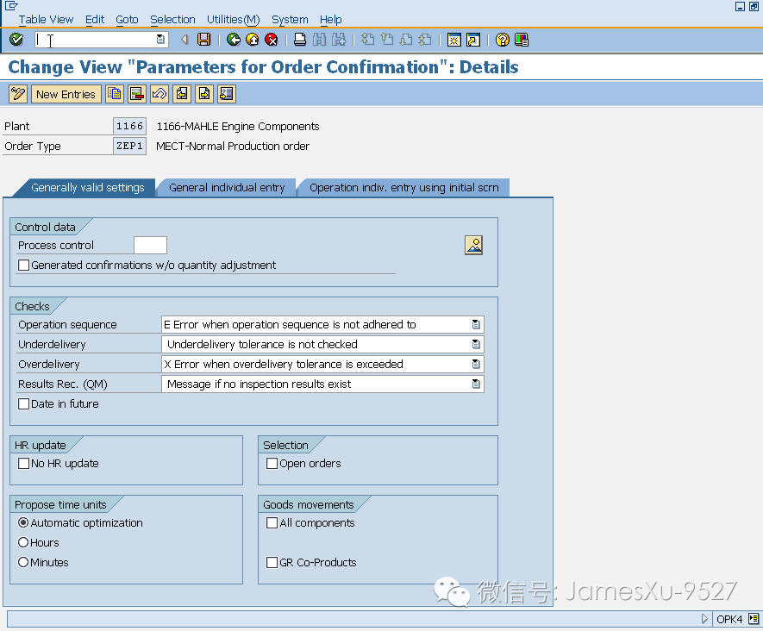Open the window system menu icon
The image size is (763, 631).
pos(11,6)
